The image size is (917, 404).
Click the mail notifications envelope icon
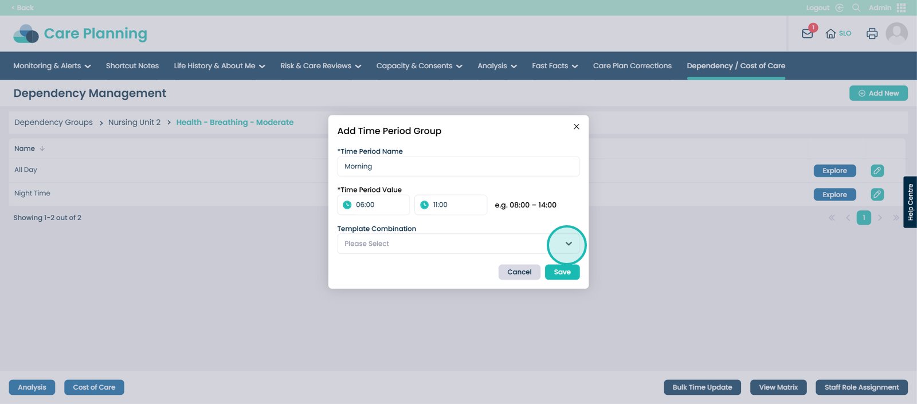coord(807,33)
